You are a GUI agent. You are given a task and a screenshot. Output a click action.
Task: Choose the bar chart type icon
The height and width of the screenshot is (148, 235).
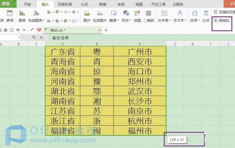click(x=57, y=12)
